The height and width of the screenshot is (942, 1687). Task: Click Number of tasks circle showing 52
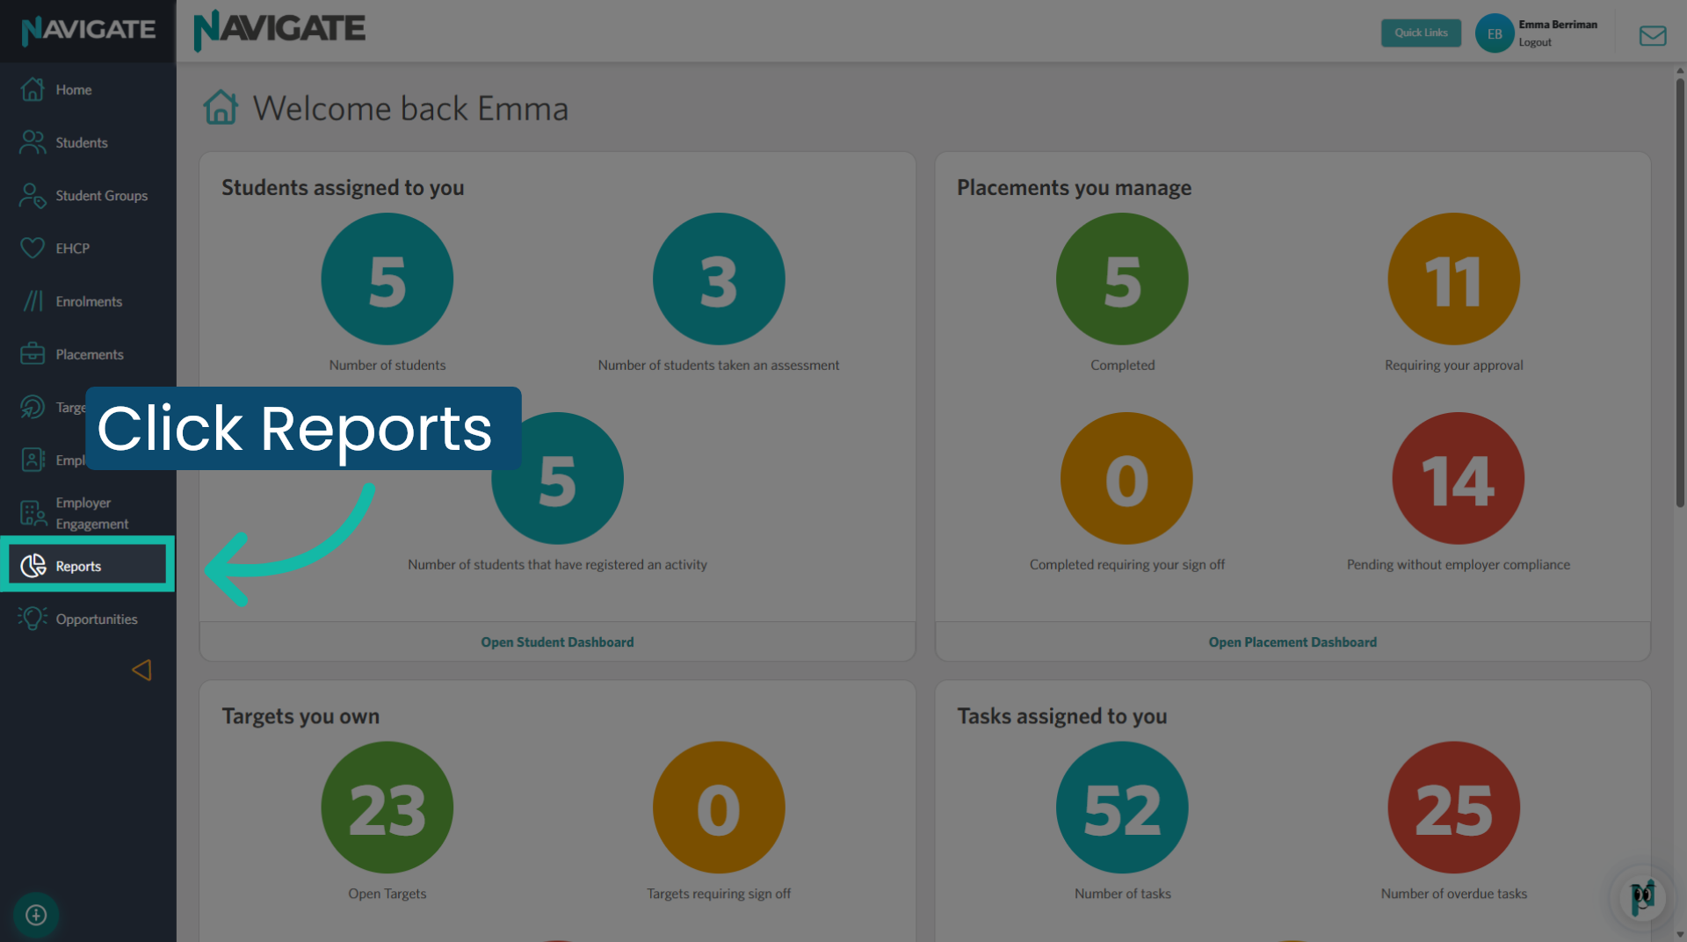coord(1122,808)
